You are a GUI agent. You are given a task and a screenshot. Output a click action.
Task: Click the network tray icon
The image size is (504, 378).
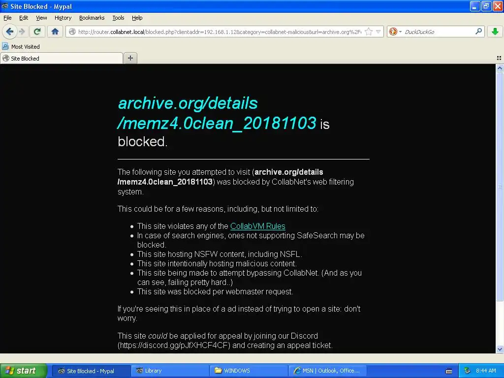pyautogui.click(x=468, y=371)
